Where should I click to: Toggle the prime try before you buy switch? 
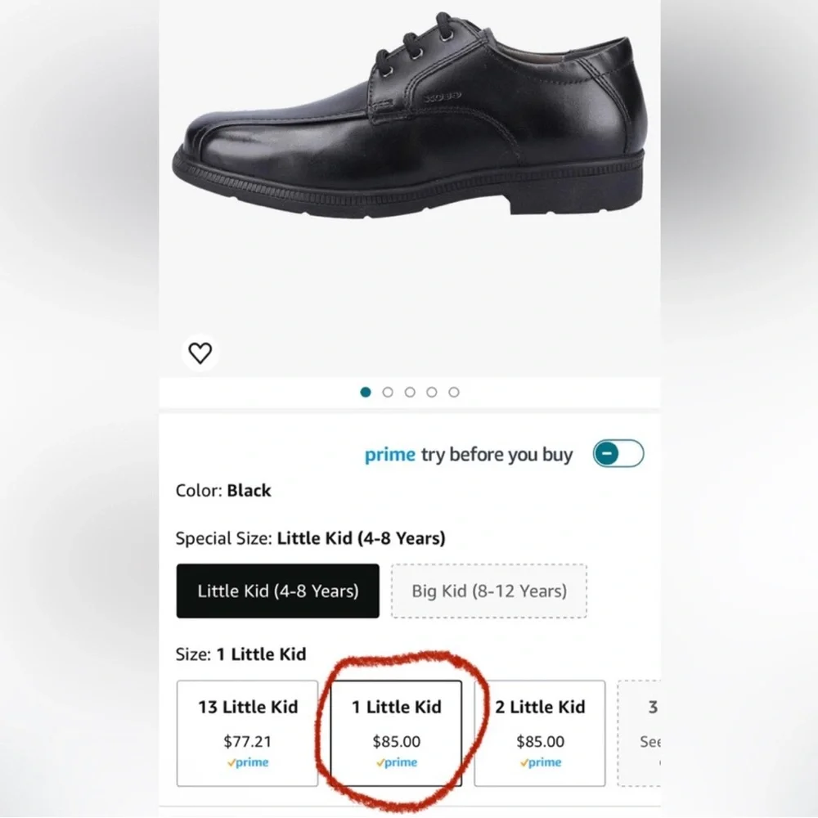click(618, 453)
